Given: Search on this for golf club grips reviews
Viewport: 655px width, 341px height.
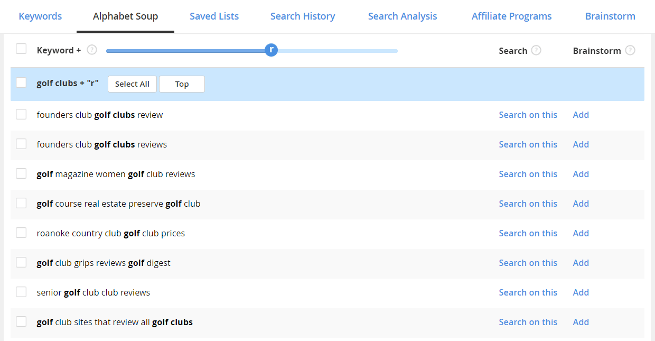Looking at the screenshot, I should pos(528,263).
